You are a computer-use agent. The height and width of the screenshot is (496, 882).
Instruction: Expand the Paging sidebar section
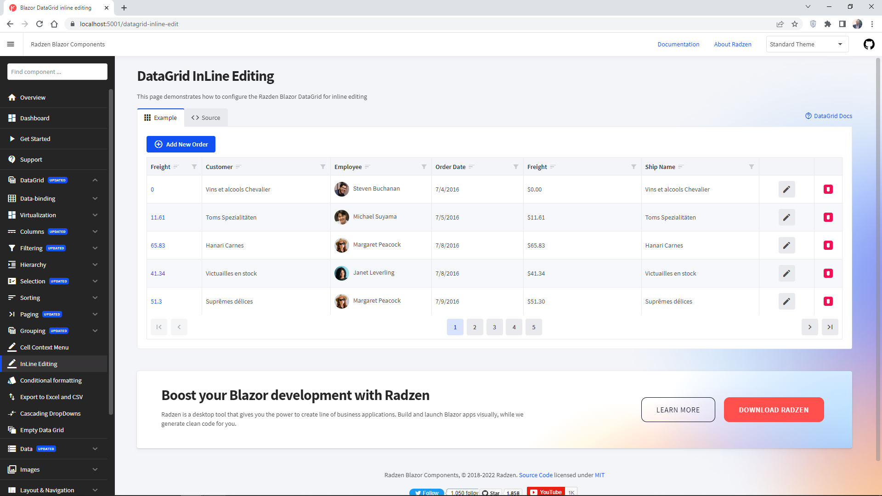click(x=95, y=314)
